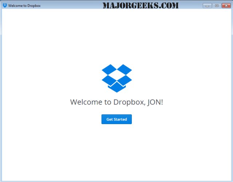The width and height of the screenshot is (233, 182).
Task: Click the Get Started button
Action: click(116, 119)
